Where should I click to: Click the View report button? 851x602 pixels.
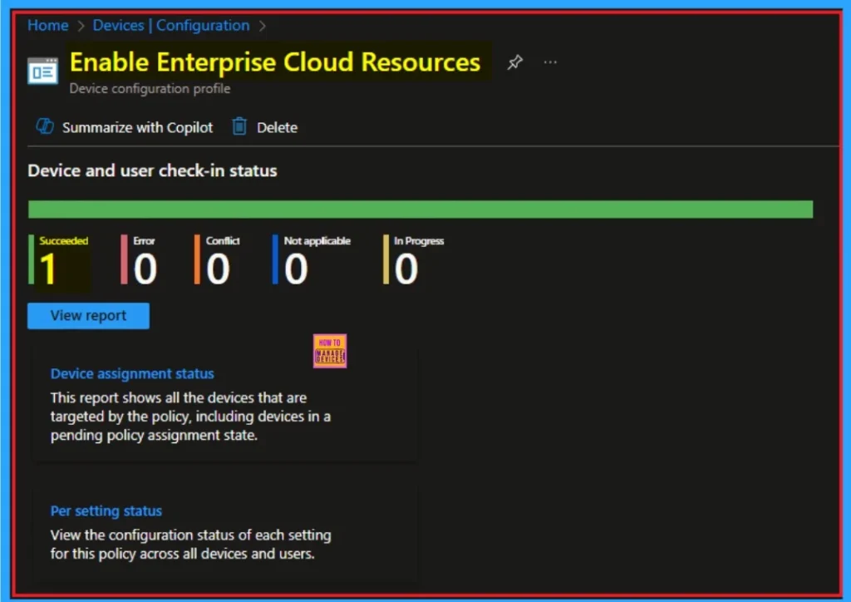tap(87, 315)
